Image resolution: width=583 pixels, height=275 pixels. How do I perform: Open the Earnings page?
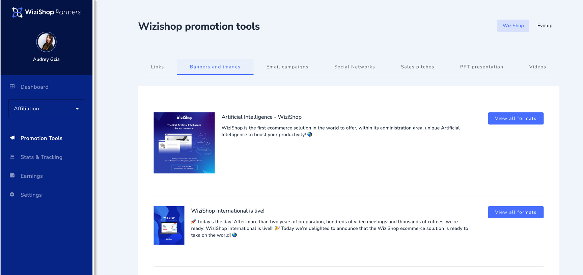click(x=32, y=176)
